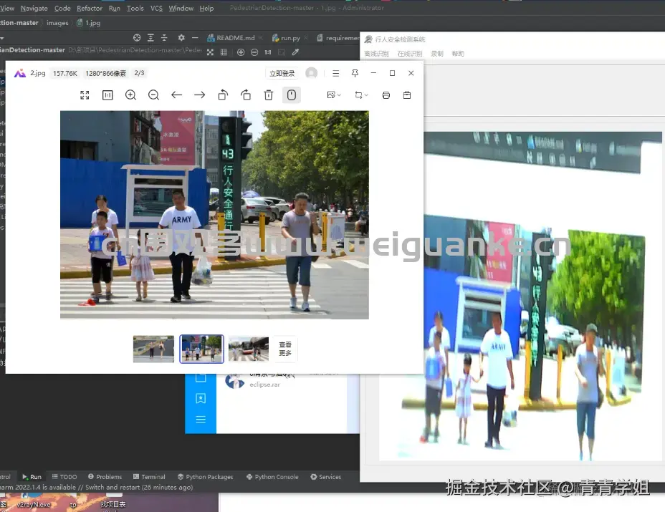Toggle grid display in PyCharm image editor
Viewport: 665px width, 512px height.
click(224, 52)
